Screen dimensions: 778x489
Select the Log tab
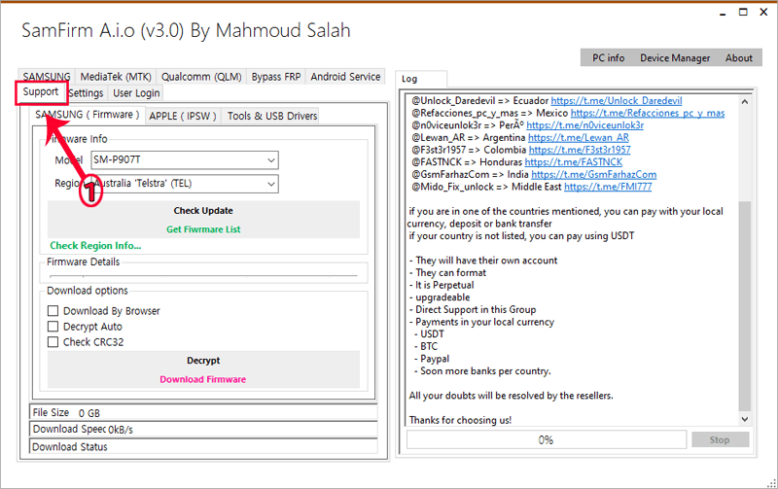point(421,79)
